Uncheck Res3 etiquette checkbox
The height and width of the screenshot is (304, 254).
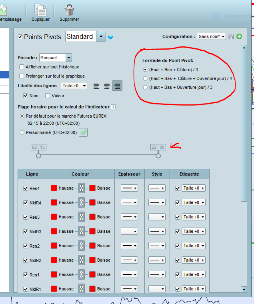[178, 217]
